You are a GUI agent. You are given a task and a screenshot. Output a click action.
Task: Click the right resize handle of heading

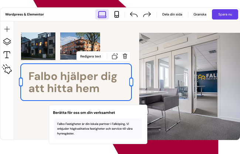(x=131, y=82)
